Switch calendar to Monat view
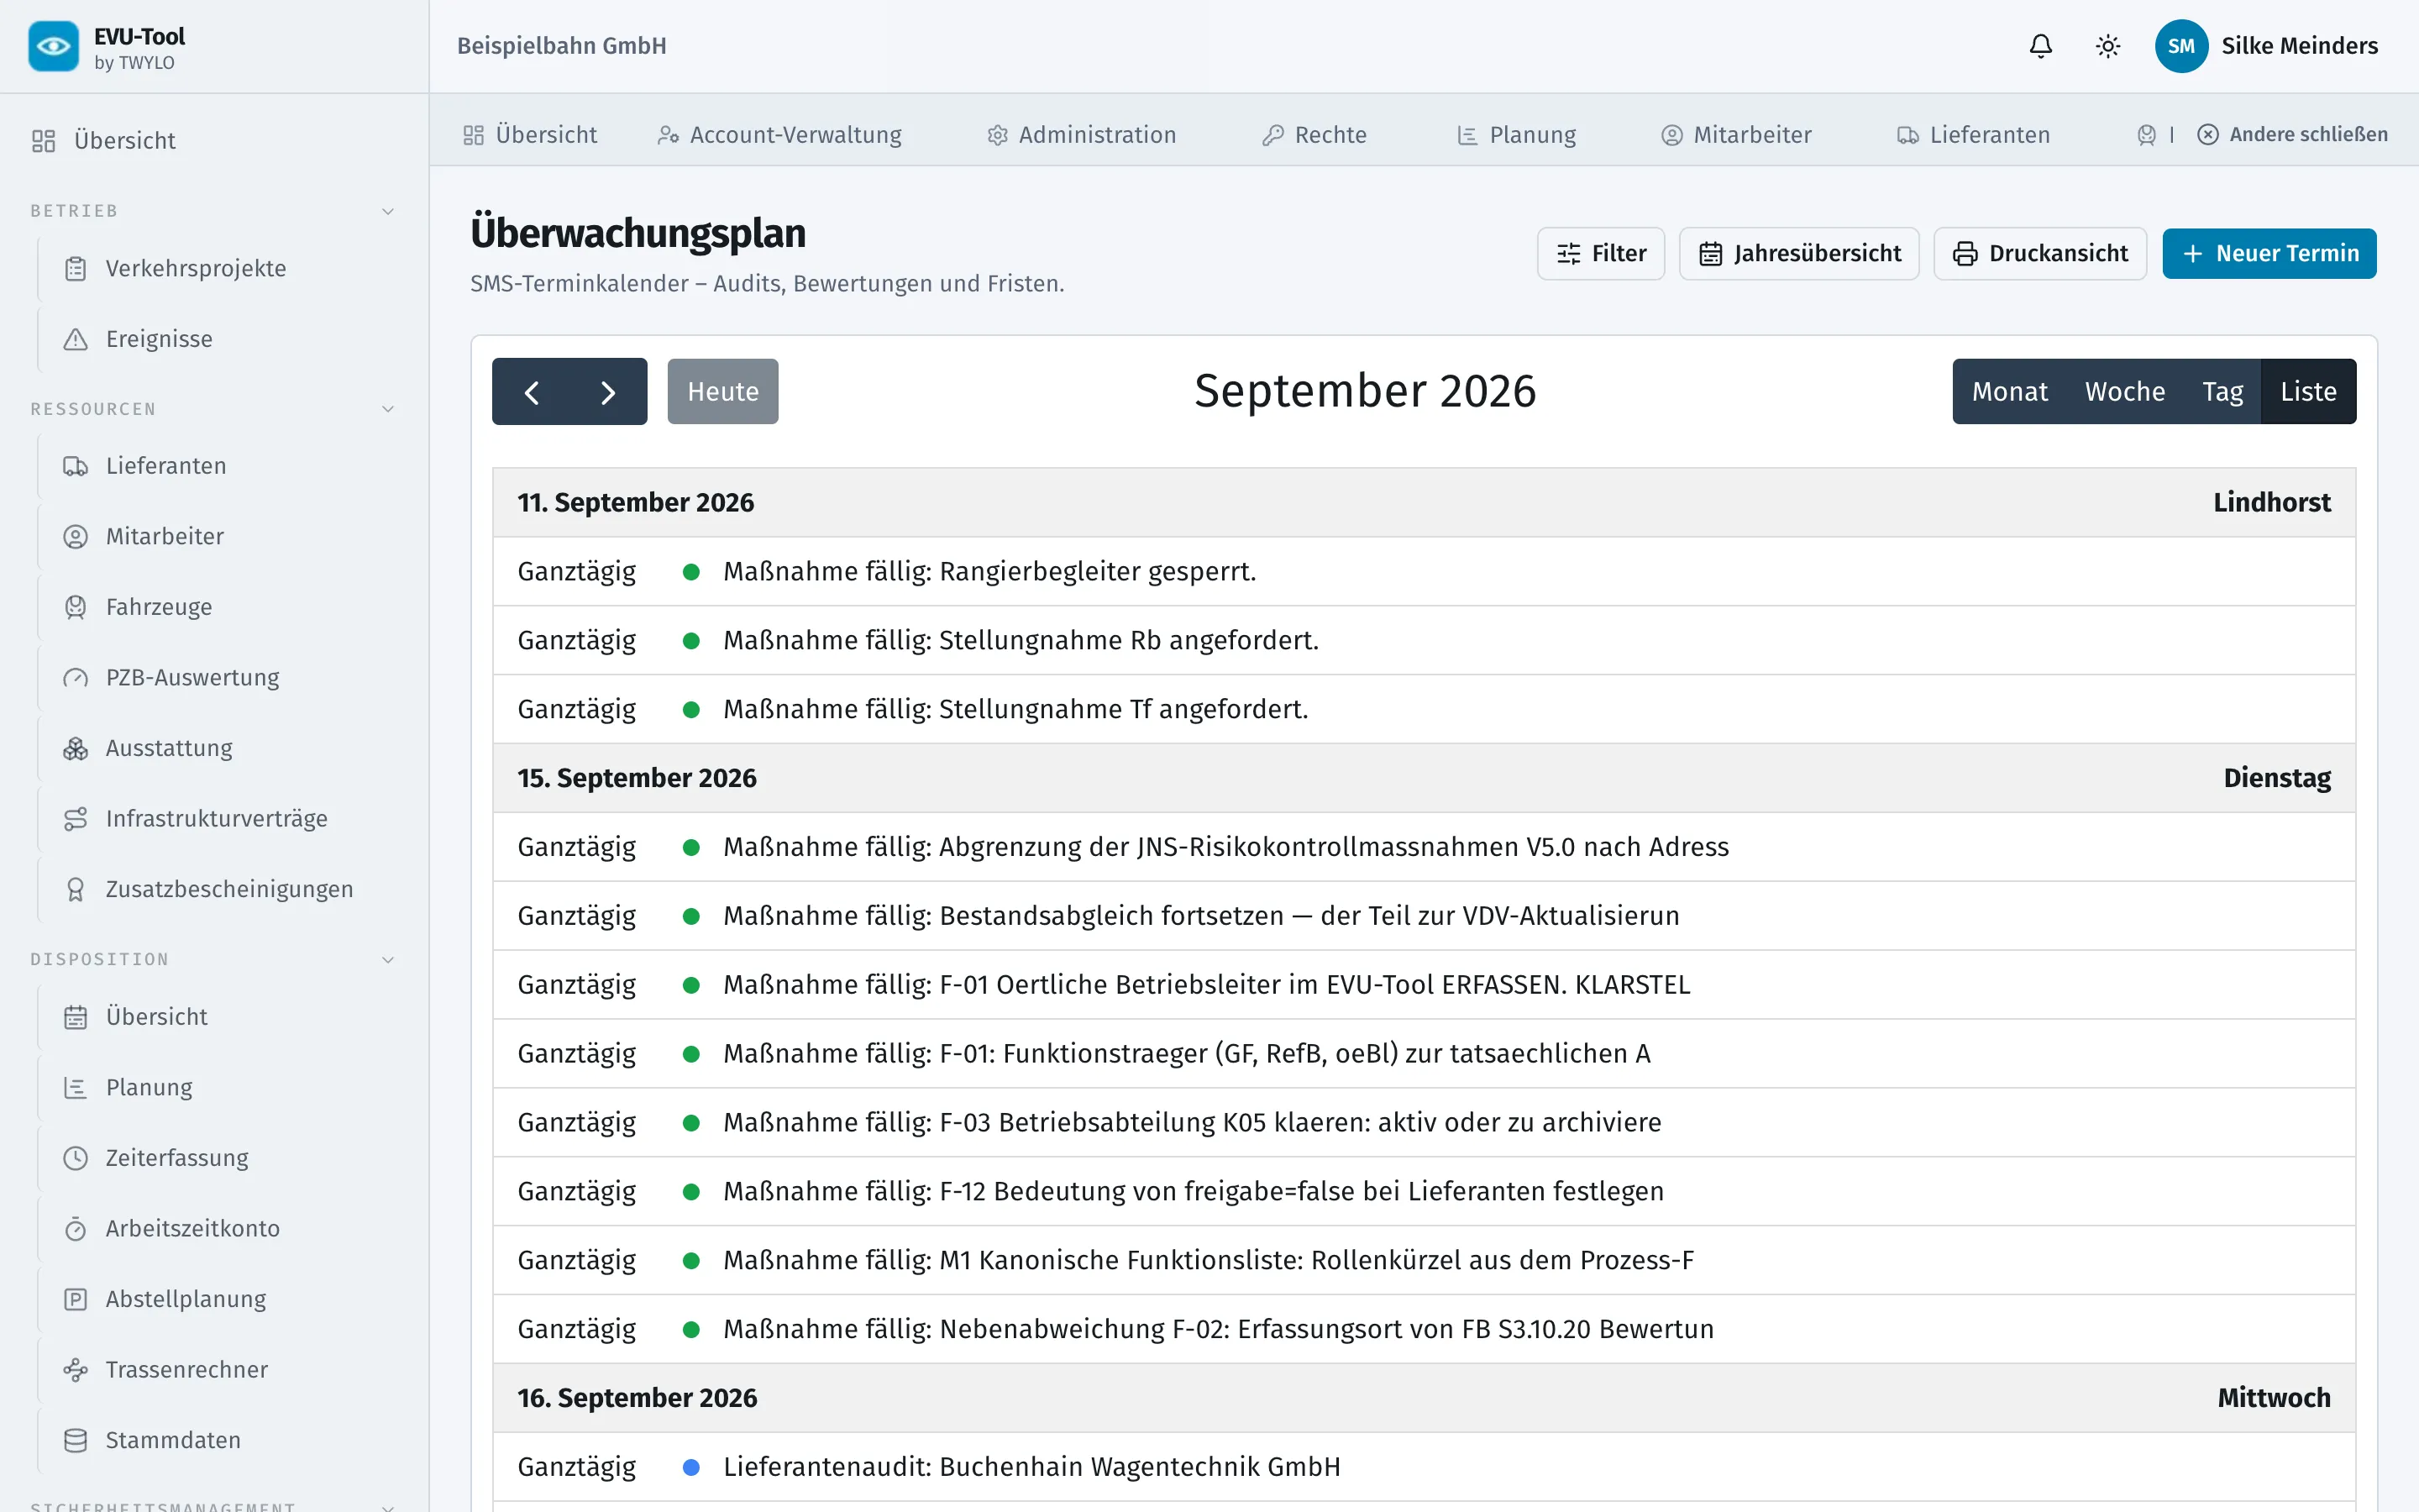The height and width of the screenshot is (1512, 2419). tap(2009, 392)
